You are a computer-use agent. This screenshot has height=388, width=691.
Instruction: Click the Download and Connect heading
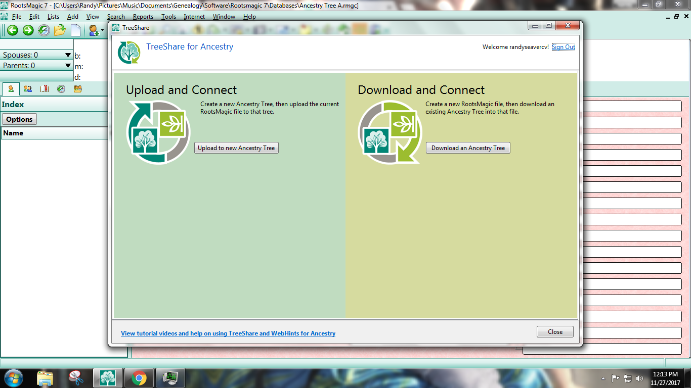pyautogui.click(x=421, y=90)
